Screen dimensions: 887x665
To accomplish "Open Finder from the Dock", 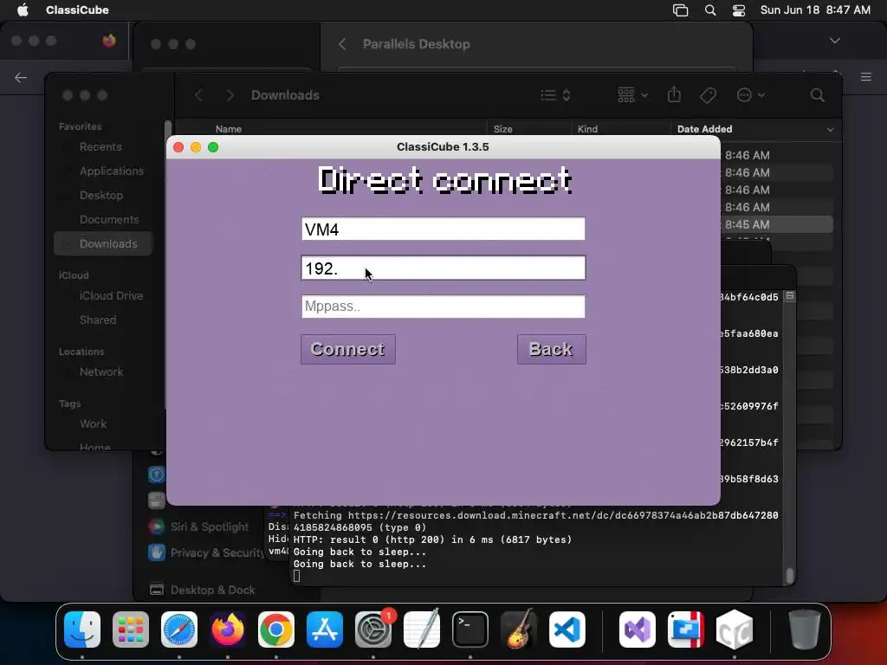I will click(x=82, y=629).
